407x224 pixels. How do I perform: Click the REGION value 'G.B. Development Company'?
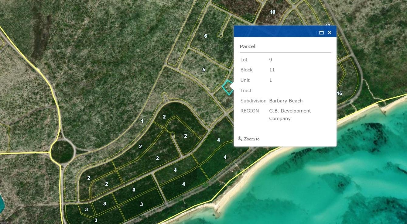(x=290, y=115)
